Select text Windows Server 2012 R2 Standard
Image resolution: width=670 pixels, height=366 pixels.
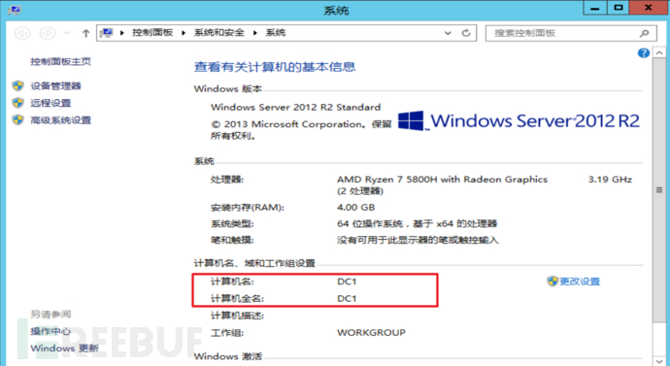(295, 107)
